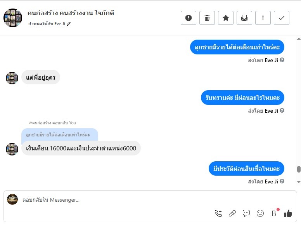Attach a file with paperclip icon
The image size is (301, 225).
[232, 213]
